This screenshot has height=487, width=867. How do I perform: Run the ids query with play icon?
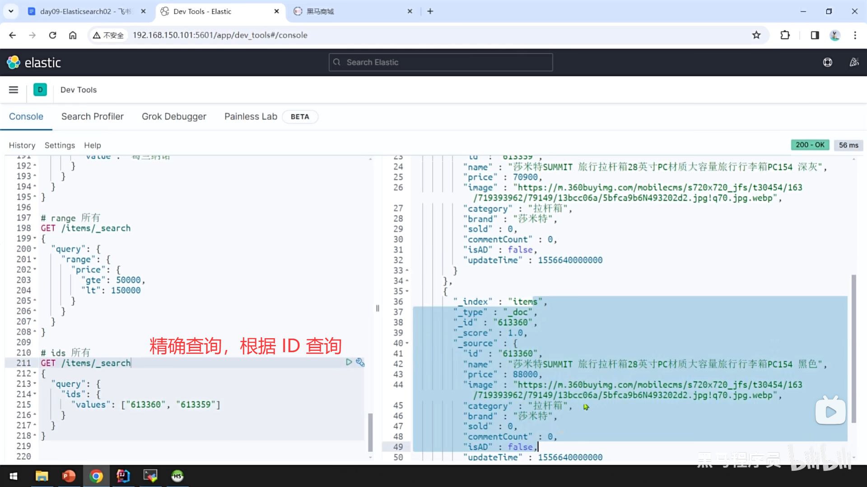349,362
